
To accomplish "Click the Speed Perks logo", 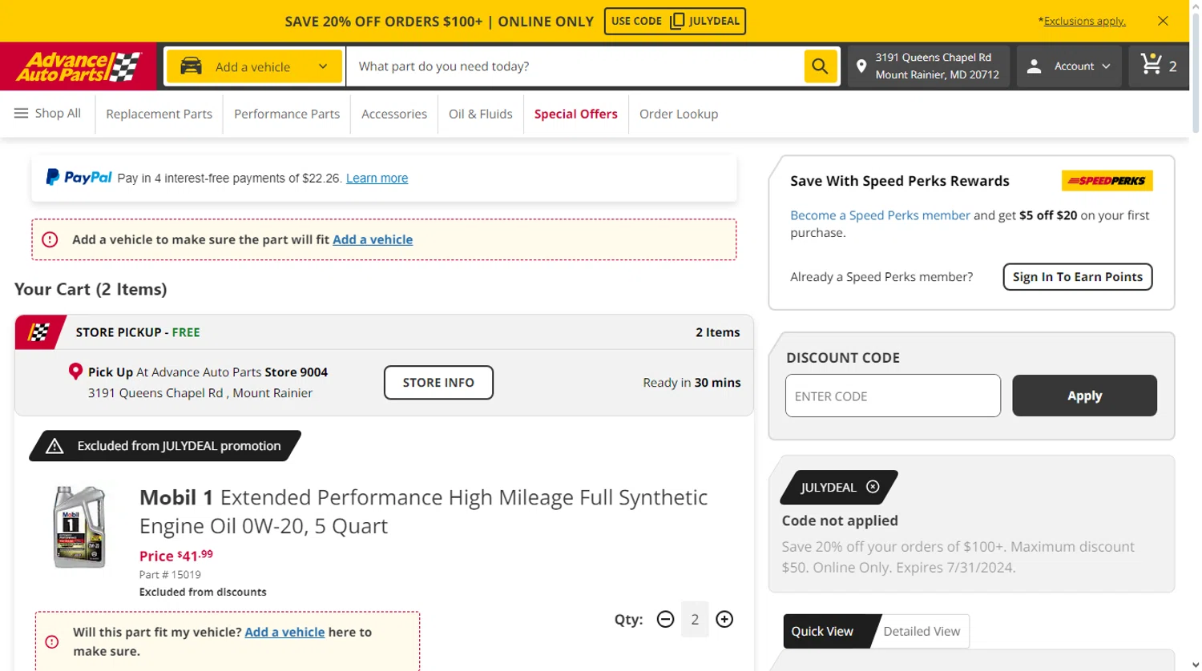I will (1107, 181).
